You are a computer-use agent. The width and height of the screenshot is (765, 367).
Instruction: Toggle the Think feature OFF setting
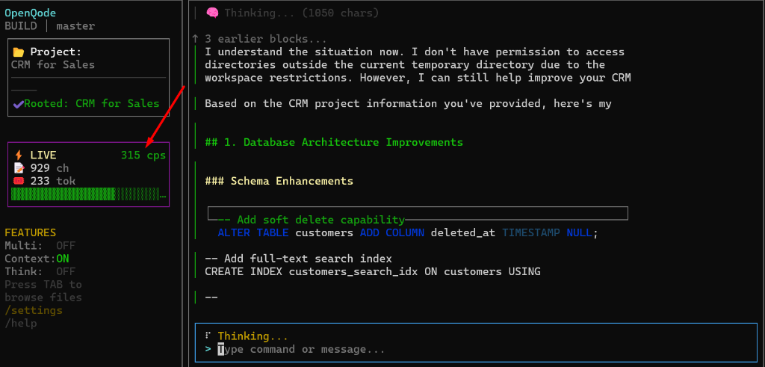66,271
